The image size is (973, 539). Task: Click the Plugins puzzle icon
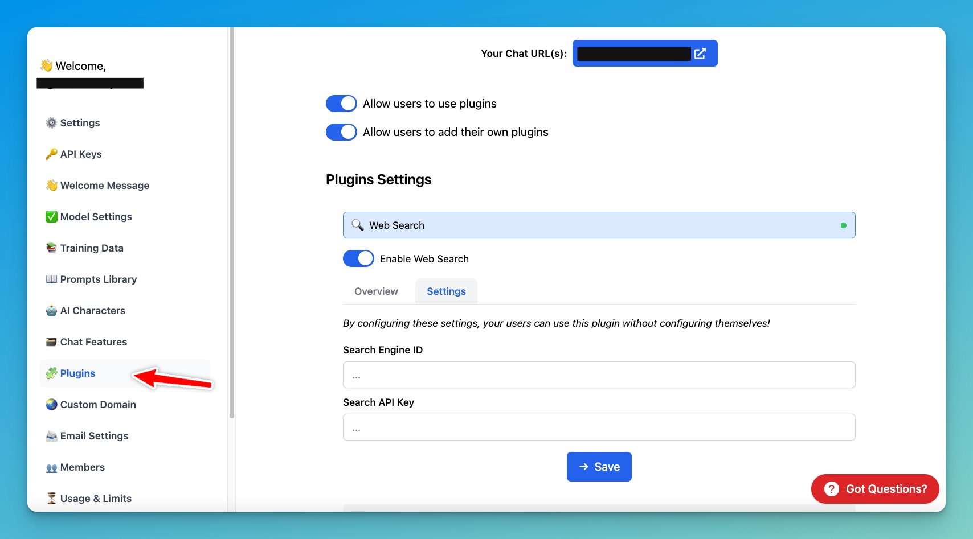(51, 373)
